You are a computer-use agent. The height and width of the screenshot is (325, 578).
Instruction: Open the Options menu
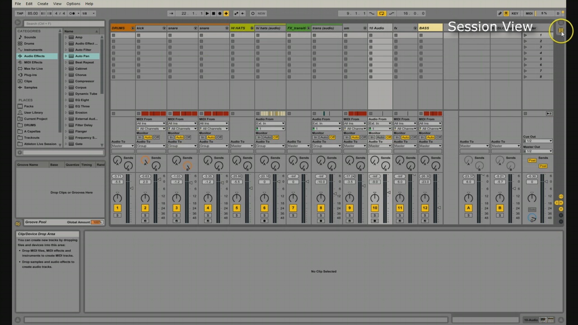73,4
